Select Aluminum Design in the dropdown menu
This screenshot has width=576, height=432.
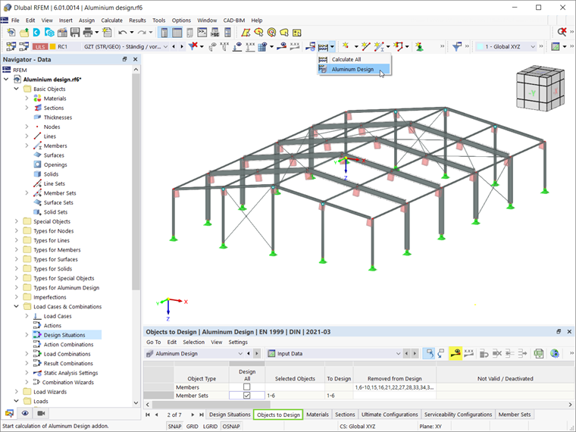click(x=354, y=69)
